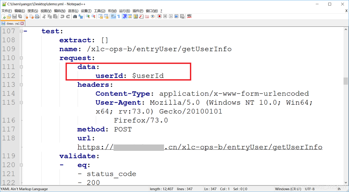Click 'YAML Ain't Markup Language' in status bar

pos(24,189)
